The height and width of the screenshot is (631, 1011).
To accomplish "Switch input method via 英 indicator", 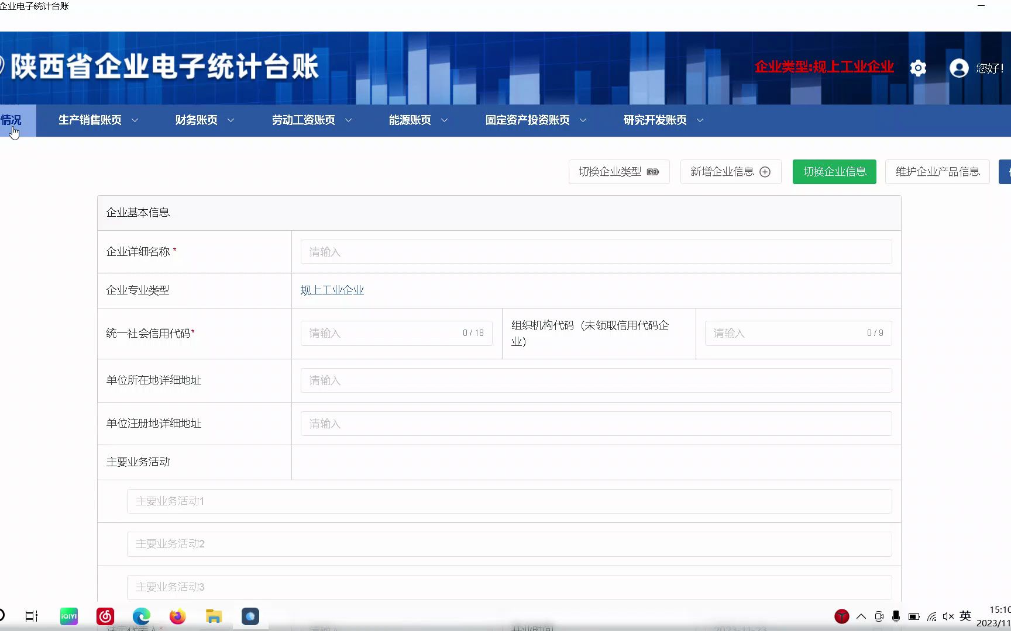I will pos(965,616).
